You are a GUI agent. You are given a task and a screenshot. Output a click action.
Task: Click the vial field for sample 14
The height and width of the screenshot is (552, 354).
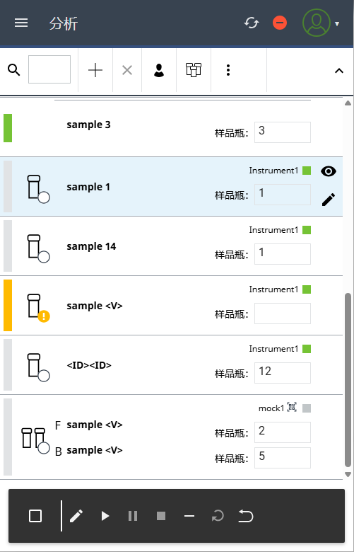click(x=283, y=254)
